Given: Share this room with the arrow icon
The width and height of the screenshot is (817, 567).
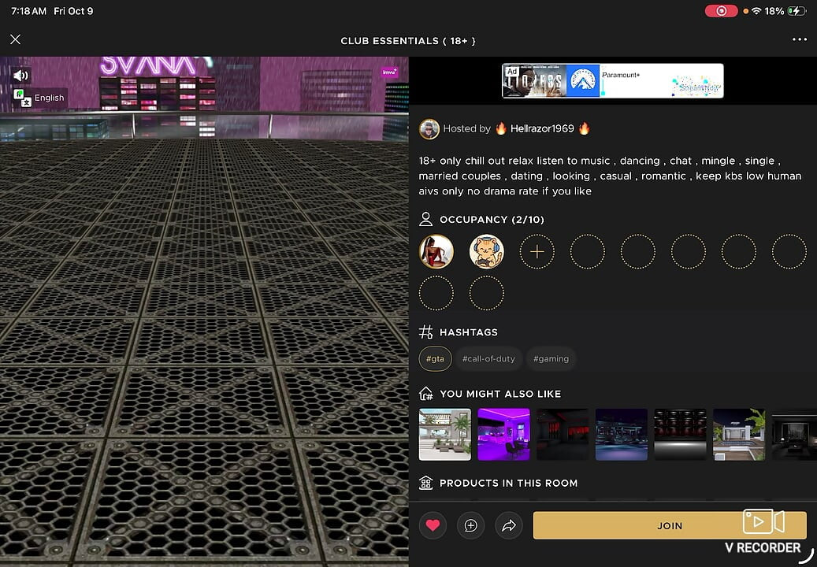Looking at the screenshot, I should pos(508,525).
